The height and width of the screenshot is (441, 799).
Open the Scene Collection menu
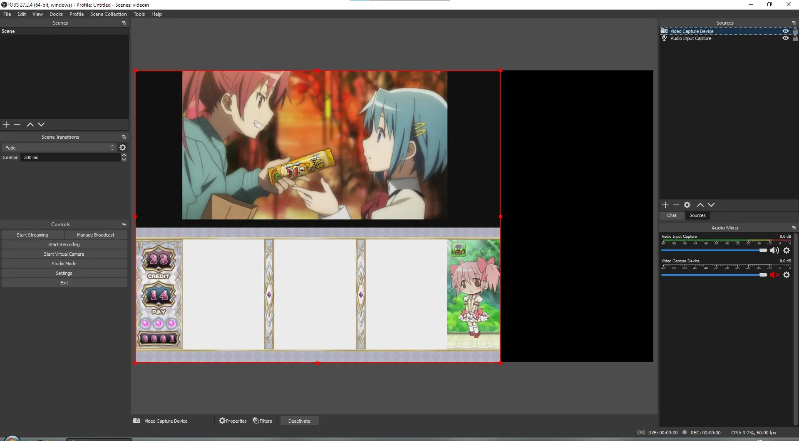pos(109,14)
